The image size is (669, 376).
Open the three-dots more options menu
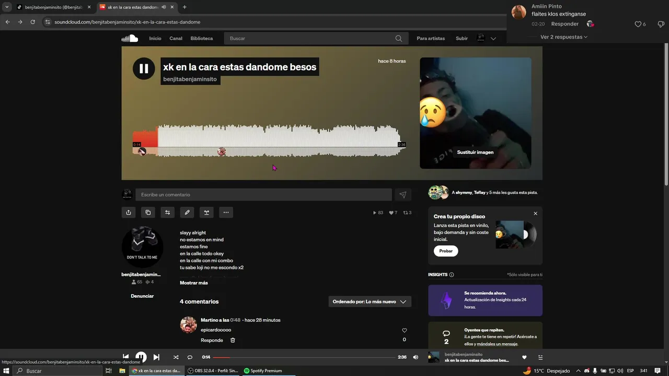tap(226, 213)
